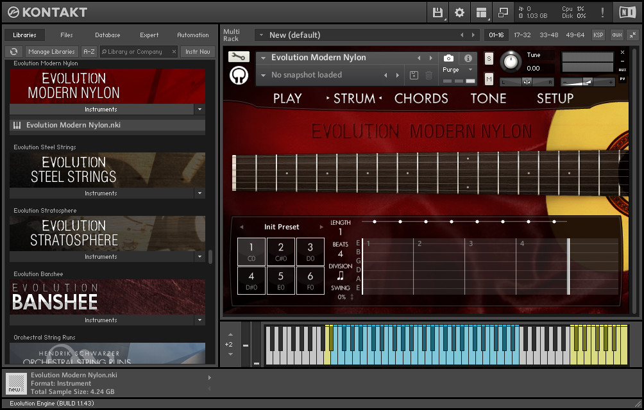The image size is (644, 410).
Task: Switch to the Files tab
Action: 67,35
